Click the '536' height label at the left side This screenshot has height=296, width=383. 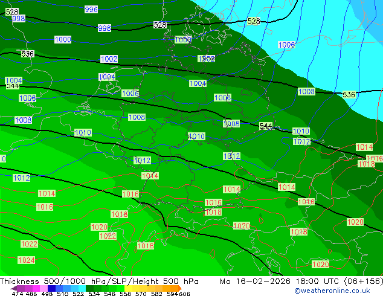27,54
